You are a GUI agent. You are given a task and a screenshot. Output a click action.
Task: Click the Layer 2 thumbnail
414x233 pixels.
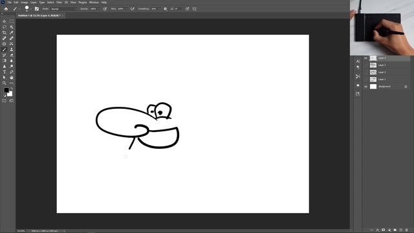point(373,72)
